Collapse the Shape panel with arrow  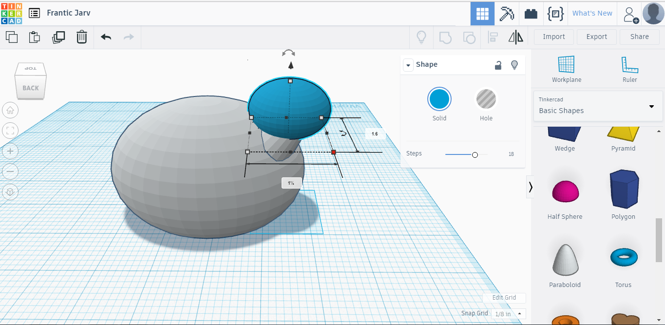tap(408, 65)
